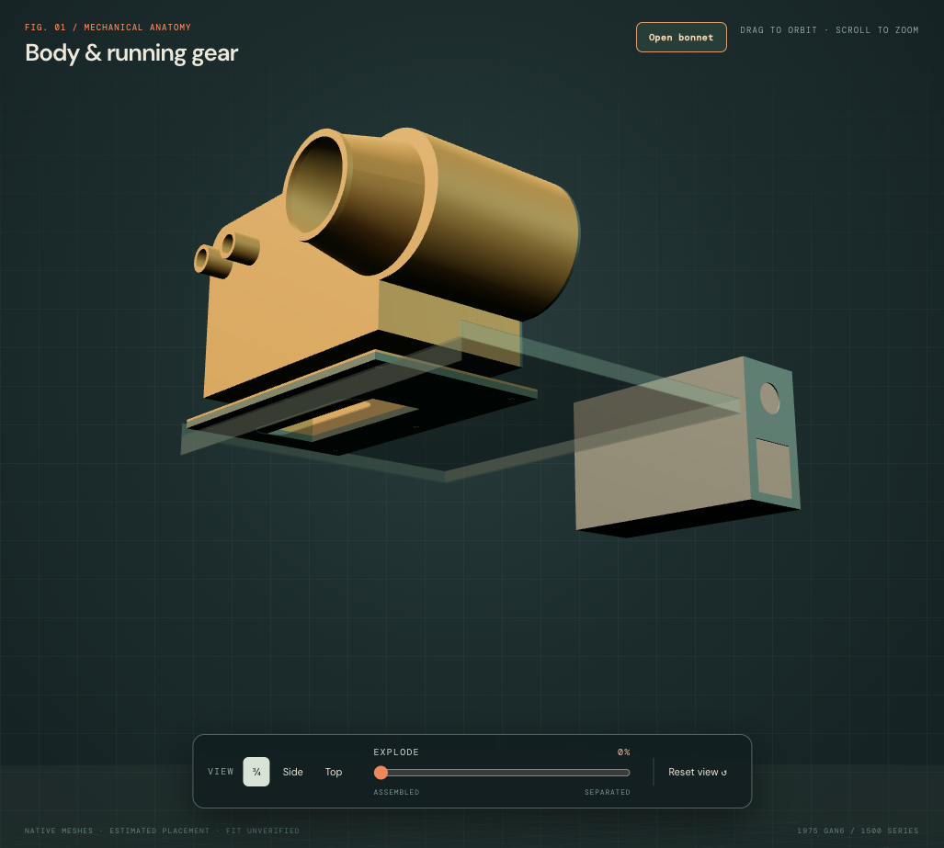The width and height of the screenshot is (944, 848).
Task: Switch to the Top view
Action: point(334,772)
